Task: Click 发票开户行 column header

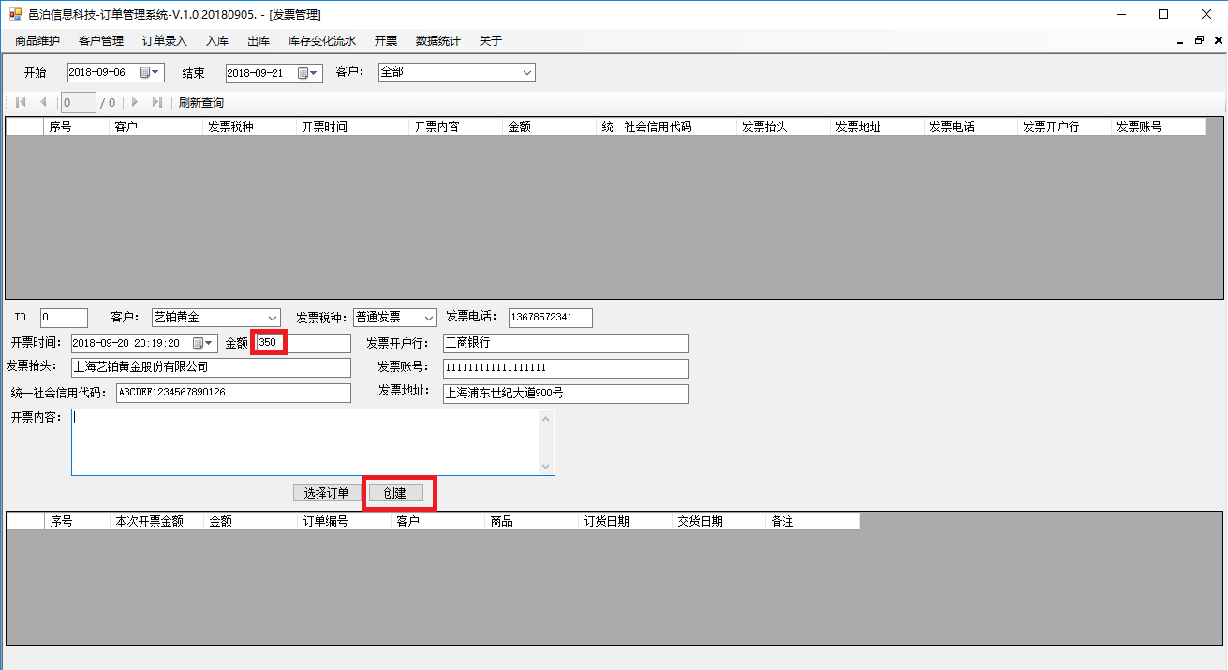Action: point(1065,127)
